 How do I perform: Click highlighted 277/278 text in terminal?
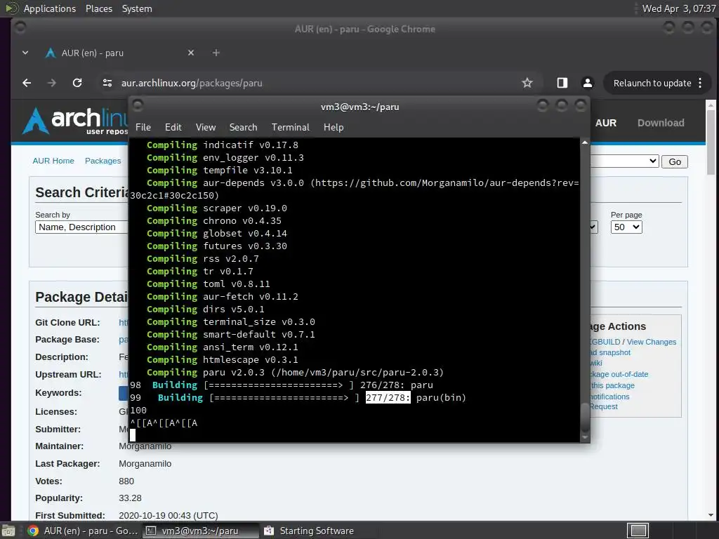pyautogui.click(x=388, y=398)
